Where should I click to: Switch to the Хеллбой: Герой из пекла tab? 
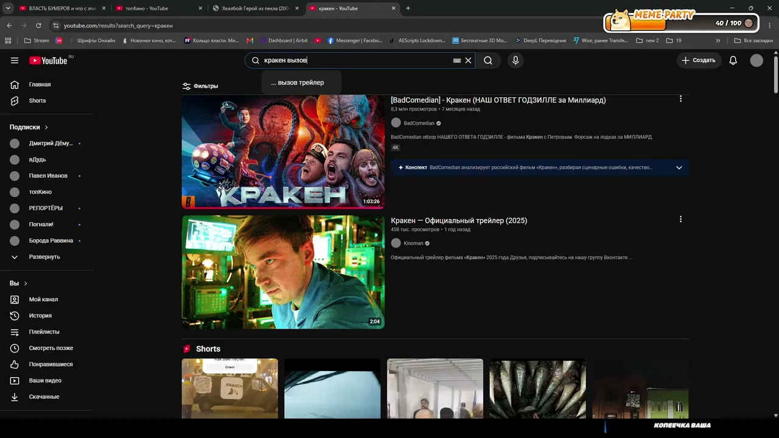[256, 9]
